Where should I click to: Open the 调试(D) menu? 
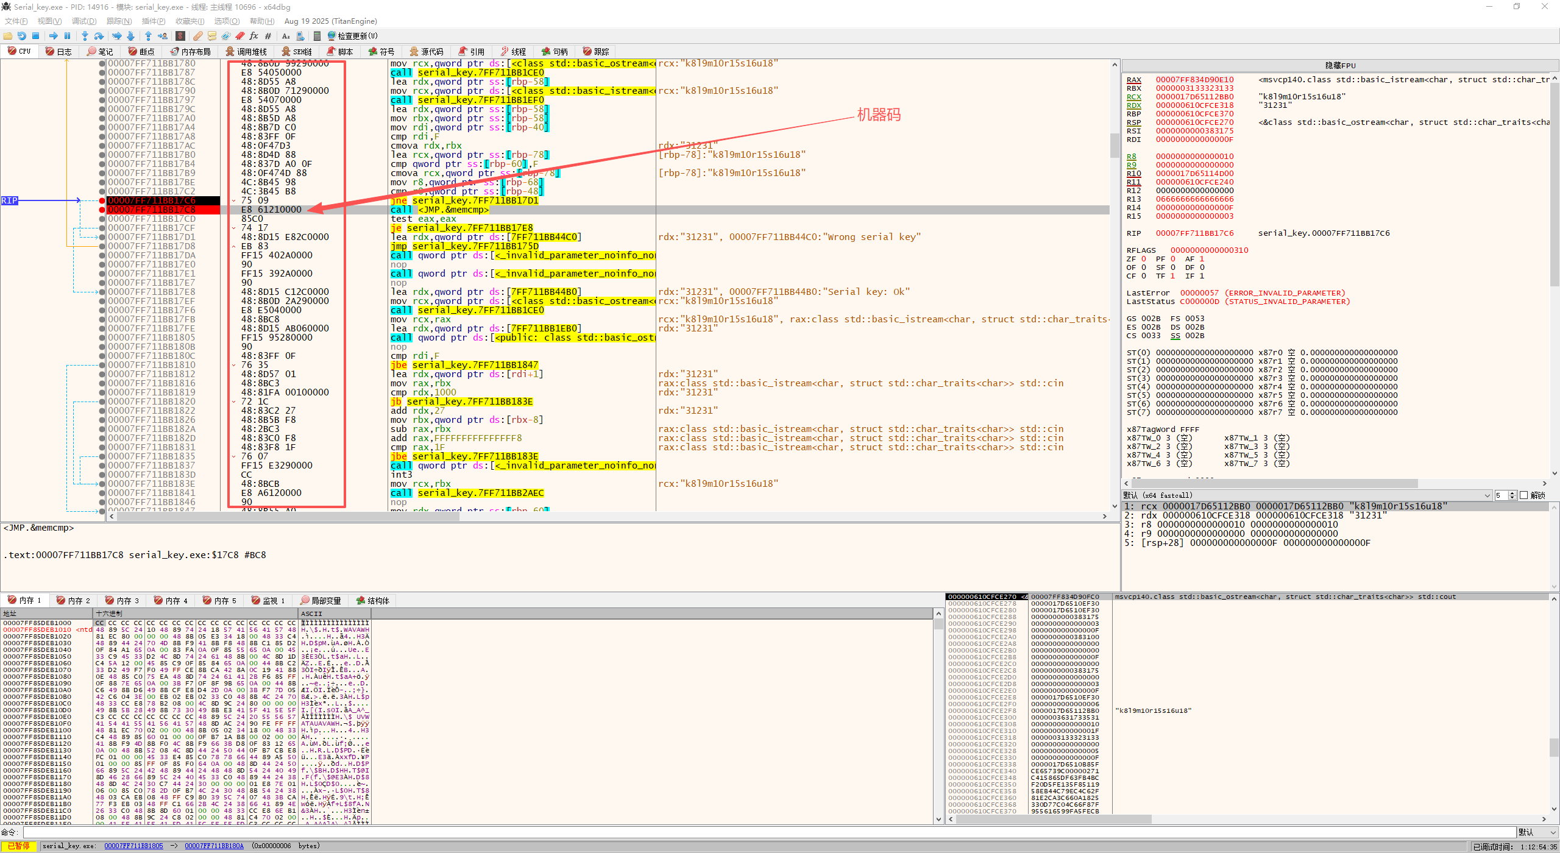84,21
